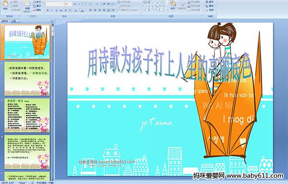This screenshot has height=184, width=288.
Task: Click Reset slide in ribbon
Action: [37, 6]
